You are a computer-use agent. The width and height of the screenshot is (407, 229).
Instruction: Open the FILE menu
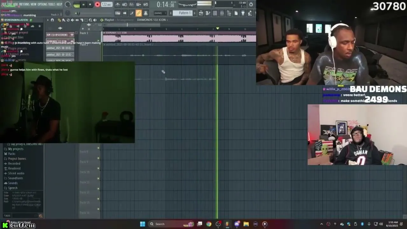(x=4, y=4)
